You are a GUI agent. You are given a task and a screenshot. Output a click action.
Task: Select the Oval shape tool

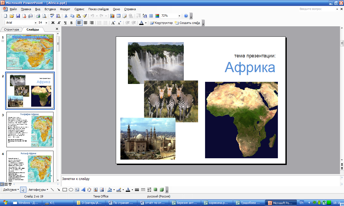coord(71,190)
